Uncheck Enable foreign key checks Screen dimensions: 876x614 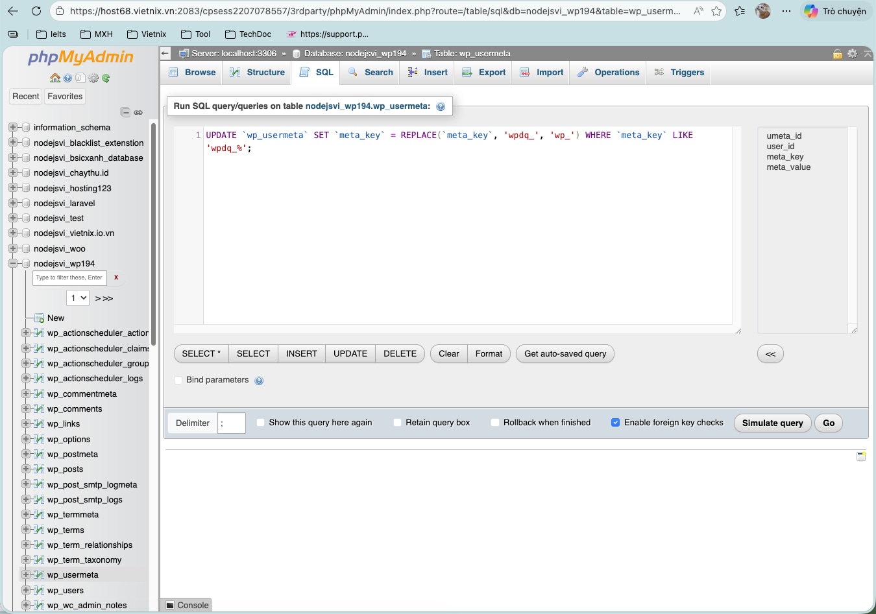tap(615, 422)
